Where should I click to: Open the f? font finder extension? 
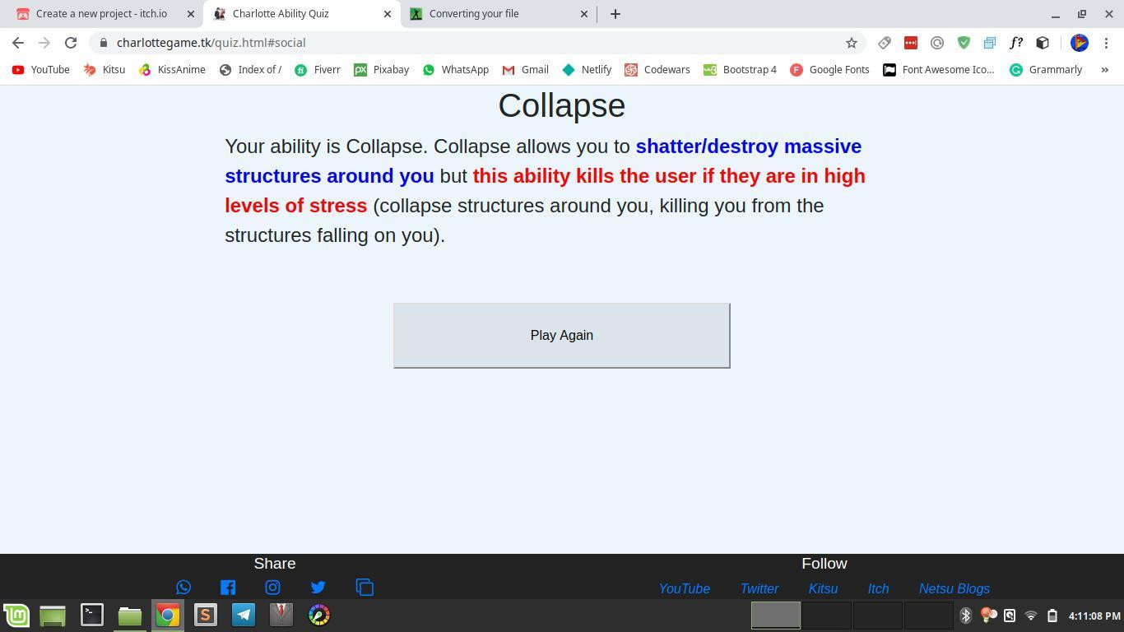1016,43
